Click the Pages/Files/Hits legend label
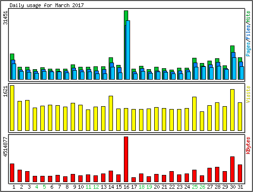The image size is (253, 192). (x=248, y=34)
